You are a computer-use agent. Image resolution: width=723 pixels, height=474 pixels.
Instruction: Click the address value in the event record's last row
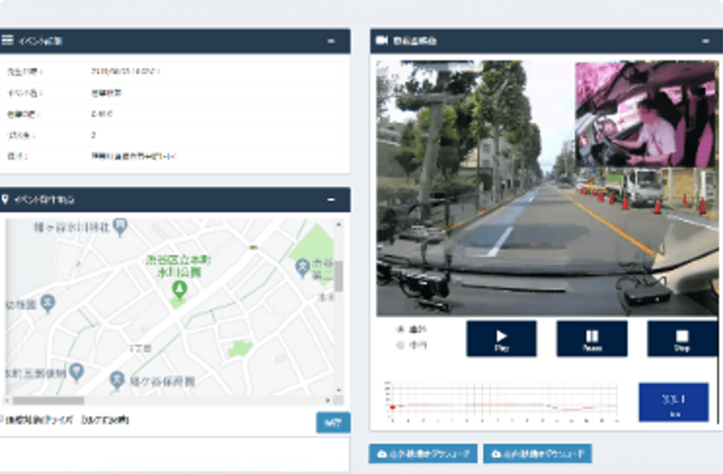[x=134, y=156]
